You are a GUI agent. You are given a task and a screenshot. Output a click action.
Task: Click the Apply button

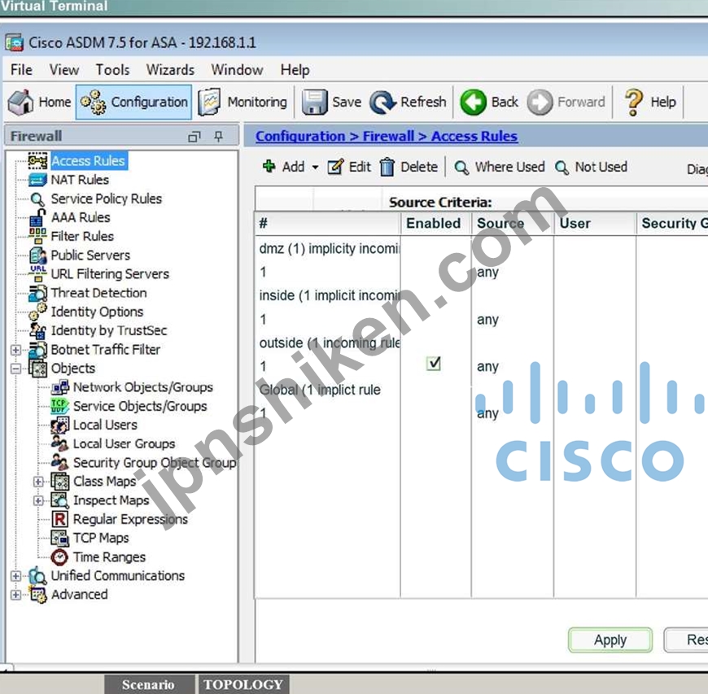(x=610, y=639)
